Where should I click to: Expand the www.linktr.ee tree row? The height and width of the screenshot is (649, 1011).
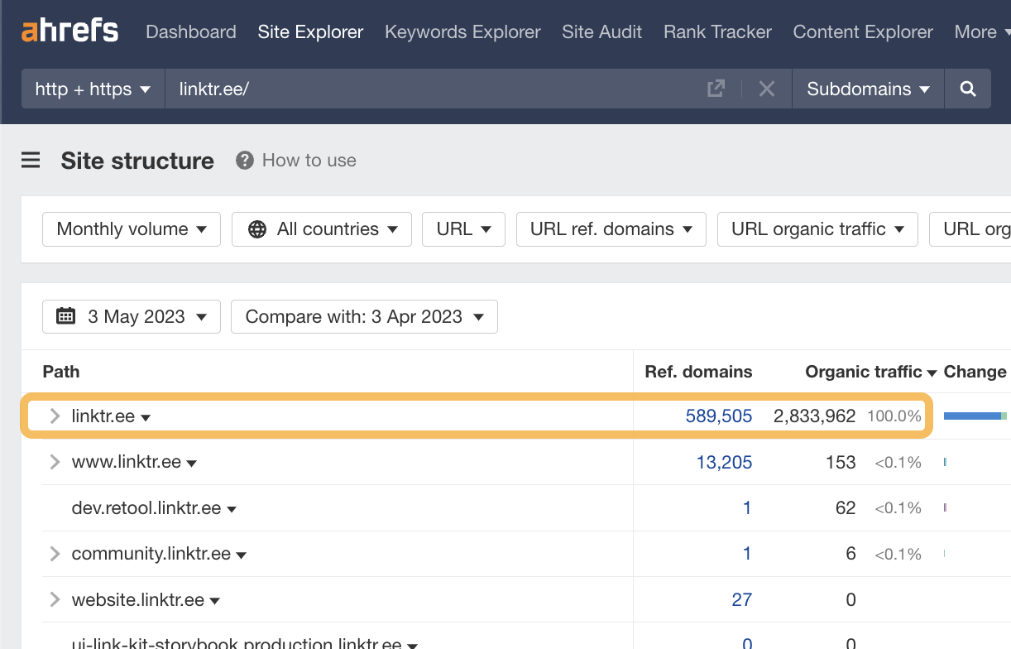[54, 462]
